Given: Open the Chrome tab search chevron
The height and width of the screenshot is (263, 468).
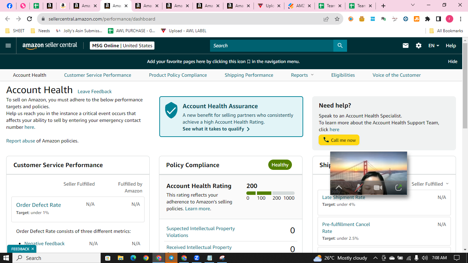Looking at the screenshot, I should (x=412, y=5).
